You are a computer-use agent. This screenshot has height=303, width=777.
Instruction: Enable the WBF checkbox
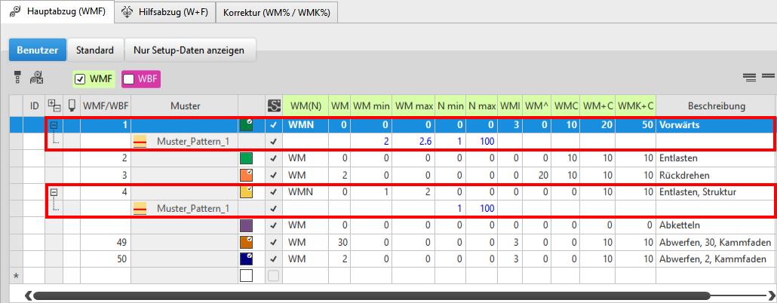[x=129, y=78]
